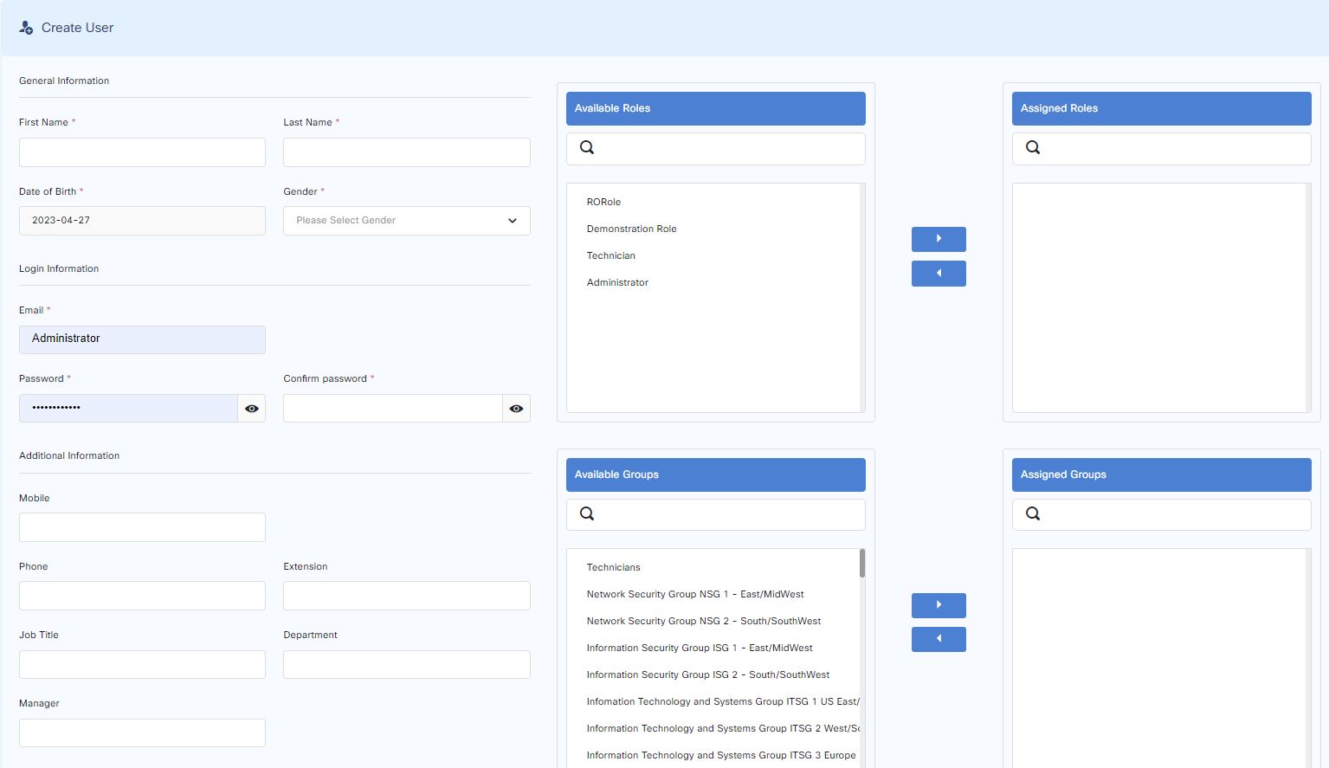Focus the Job Title input field

coord(142,664)
